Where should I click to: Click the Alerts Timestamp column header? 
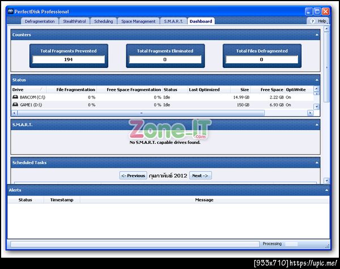tap(62, 200)
